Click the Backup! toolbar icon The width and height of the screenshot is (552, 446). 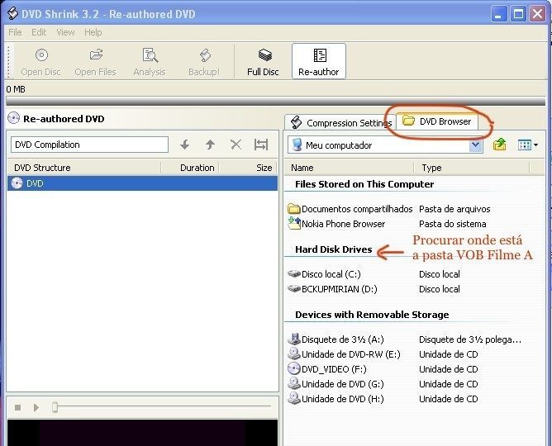point(205,55)
